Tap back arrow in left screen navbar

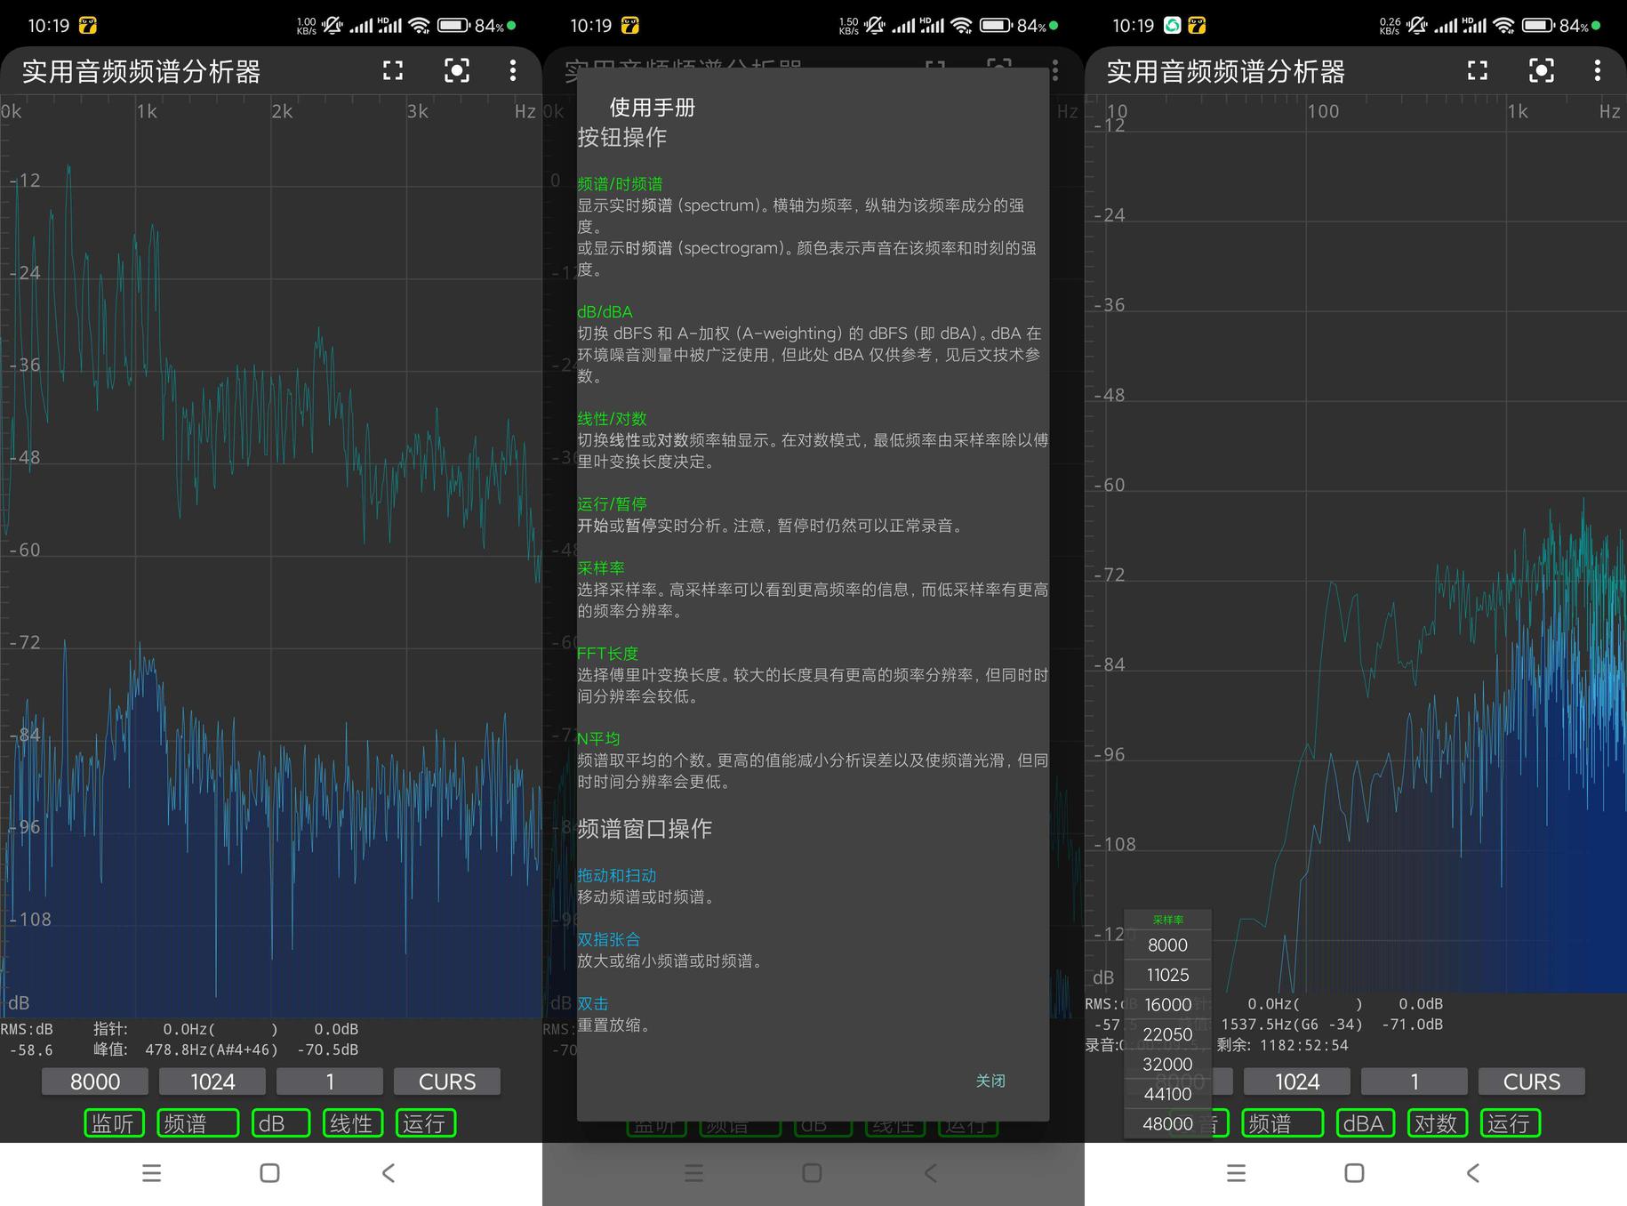pos(389,1173)
